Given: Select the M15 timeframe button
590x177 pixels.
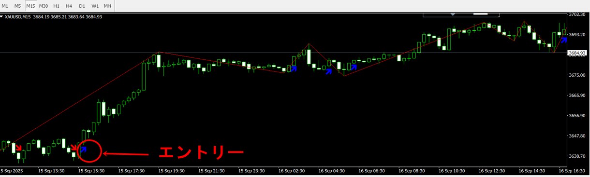Looking at the screenshot, I should [x=30, y=6].
